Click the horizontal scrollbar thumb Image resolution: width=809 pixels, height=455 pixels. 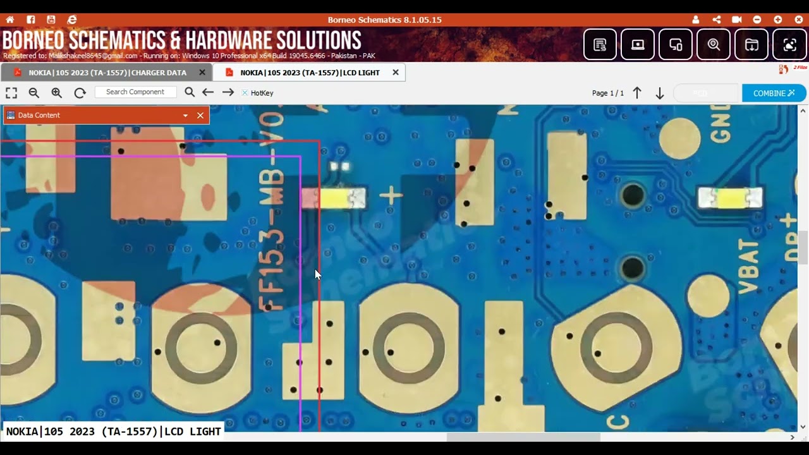pyautogui.click(x=523, y=437)
